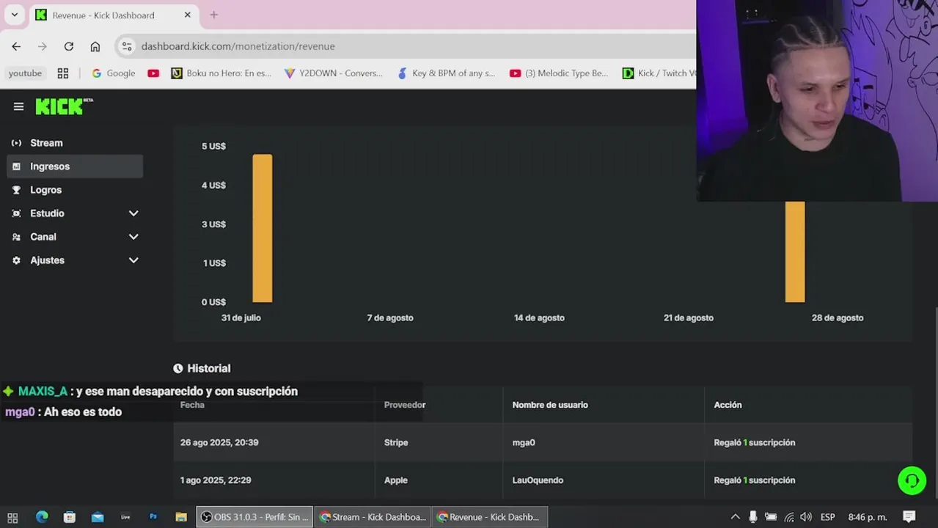Click username LauOquendo
Image resolution: width=938 pixels, height=528 pixels.
pos(538,480)
